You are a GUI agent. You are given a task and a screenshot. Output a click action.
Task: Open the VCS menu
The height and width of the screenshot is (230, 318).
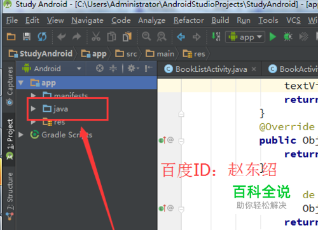(x=293, y=20)
